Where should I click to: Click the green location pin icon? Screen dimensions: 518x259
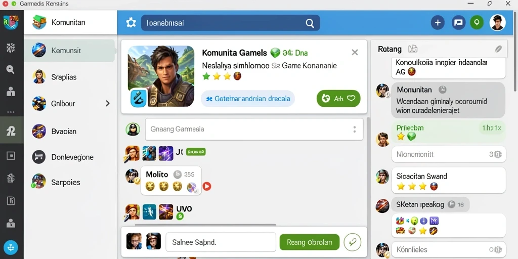(x=477, y=22)
